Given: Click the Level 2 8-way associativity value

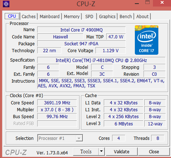Looking at the screenshot, I should tap(155, 117).
